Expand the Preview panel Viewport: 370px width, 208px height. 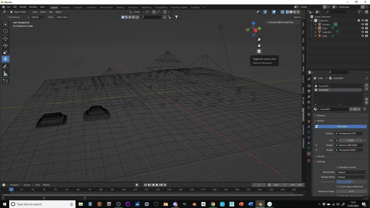tap(321, 116)
